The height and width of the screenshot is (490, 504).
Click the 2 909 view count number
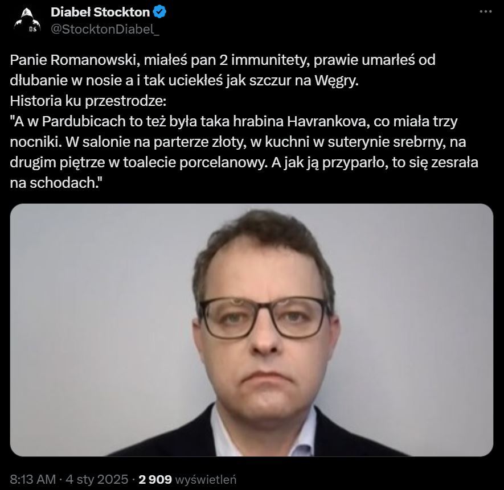[155, 479]
